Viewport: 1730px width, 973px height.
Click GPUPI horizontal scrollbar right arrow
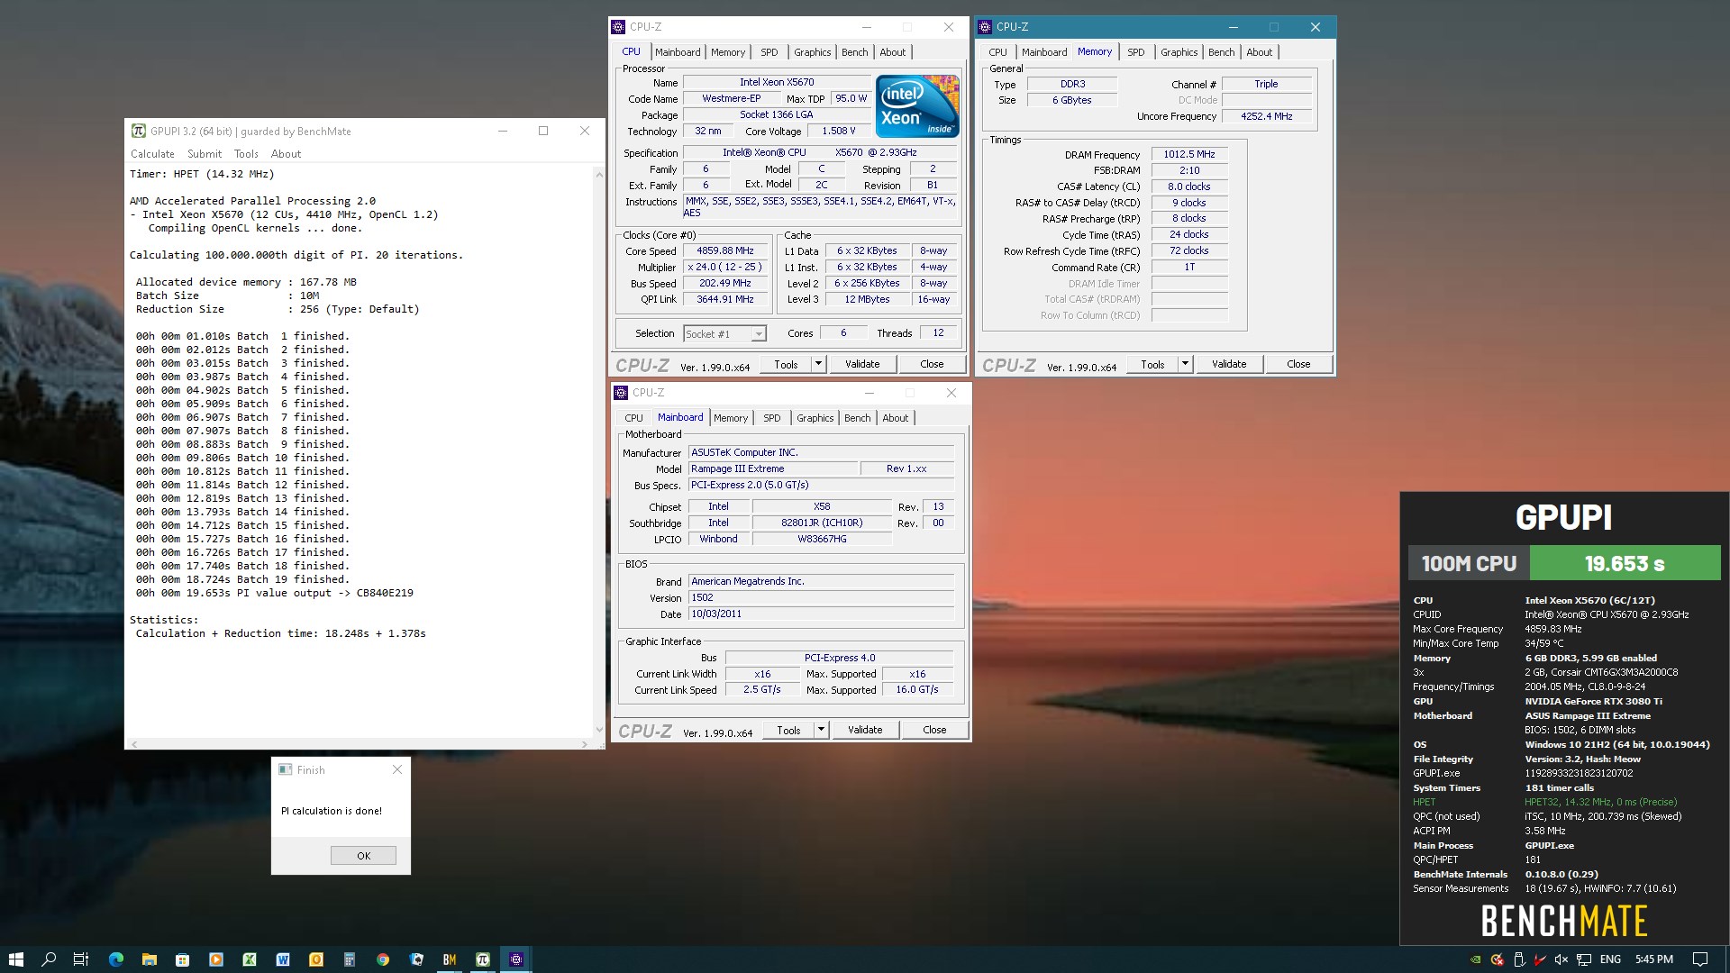coord(585,744)
